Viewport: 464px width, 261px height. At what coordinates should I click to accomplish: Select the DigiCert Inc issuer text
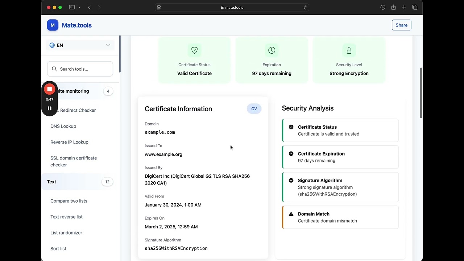click(x=197, y=180)
